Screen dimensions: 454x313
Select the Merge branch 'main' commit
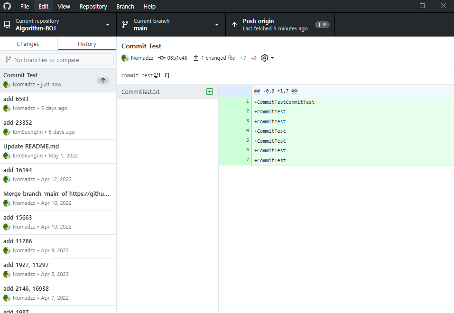(58, 199)
